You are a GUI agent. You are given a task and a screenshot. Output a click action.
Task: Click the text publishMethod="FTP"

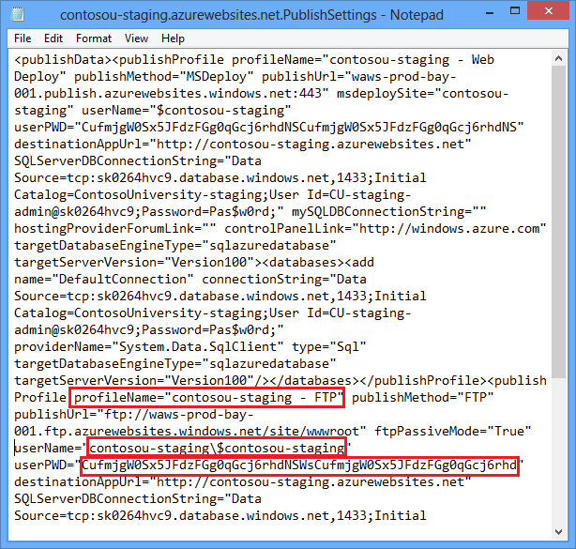click(x=423, y=397)
